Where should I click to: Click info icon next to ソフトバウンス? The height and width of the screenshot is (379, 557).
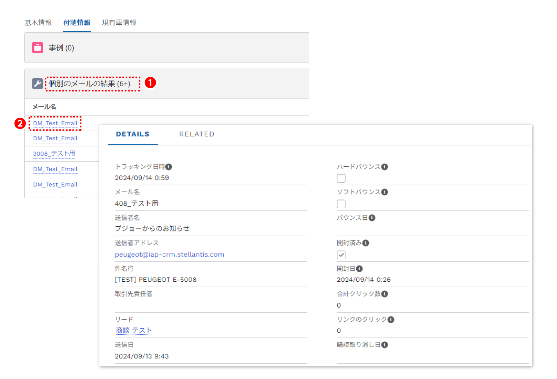385,192
